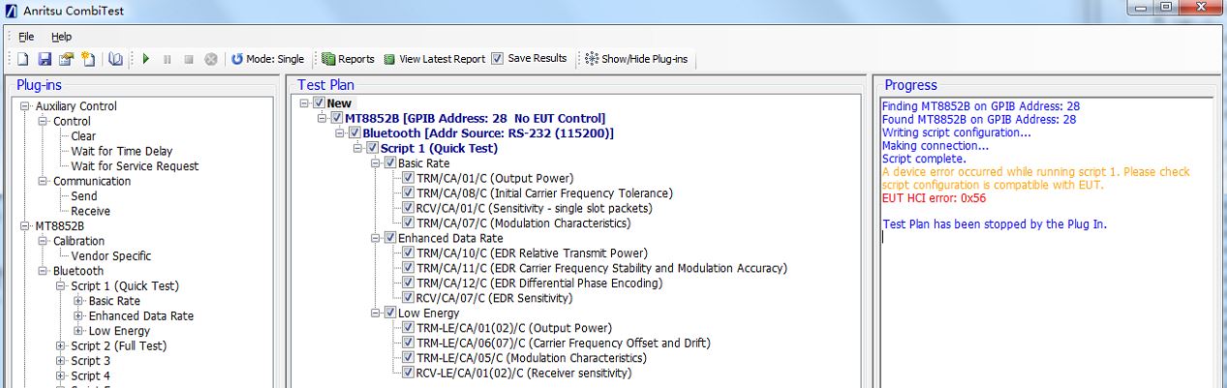Uncheck Script 1 (Quick Test) checkbox in Test Plan
The height and width of the screenshot is (388, 1227).
(372, 148)
